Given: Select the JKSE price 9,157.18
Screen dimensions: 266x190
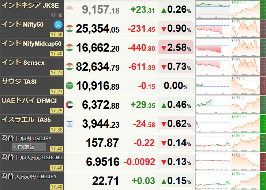Looking at the screenshot, I should pos(101,10).
